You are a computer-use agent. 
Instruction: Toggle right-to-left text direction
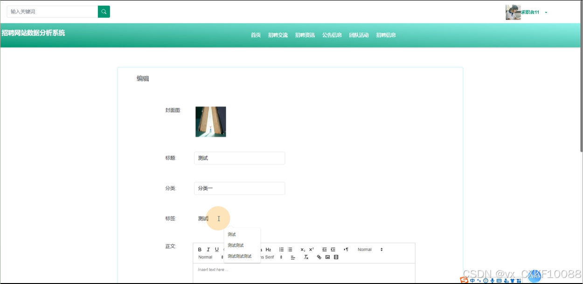click(346, 250)
